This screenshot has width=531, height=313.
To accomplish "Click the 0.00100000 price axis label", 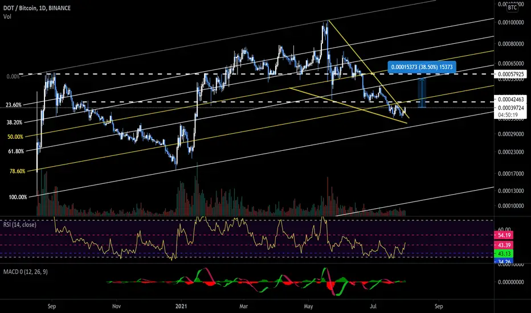I will pyautogui.click(x=510, y=22).
